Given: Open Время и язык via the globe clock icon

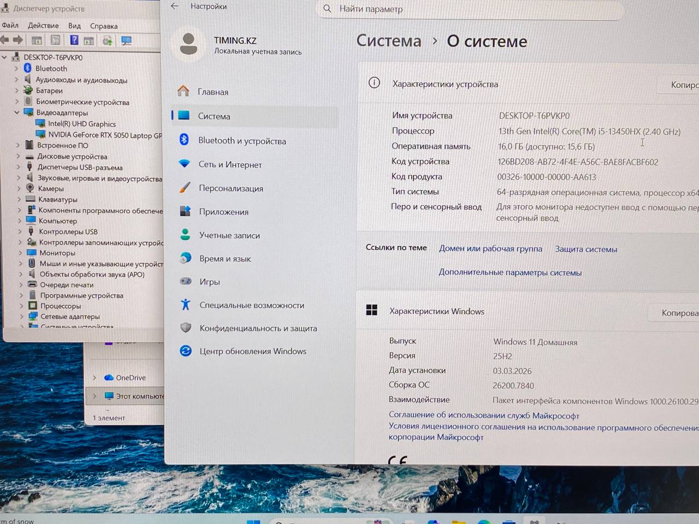Looking at the screenshot, I should click(186, 258).
